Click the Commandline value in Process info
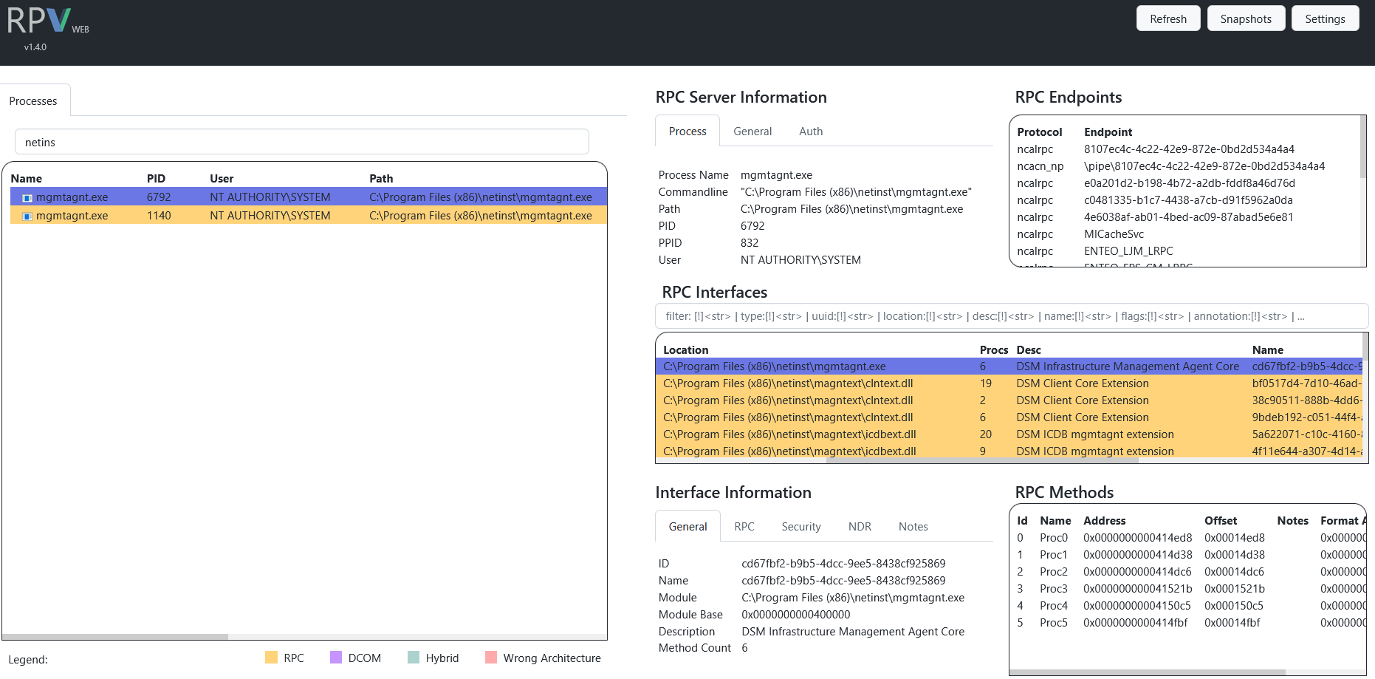Image resolution: width=1375 pixels, height=679 pixels. pos(856,192)
